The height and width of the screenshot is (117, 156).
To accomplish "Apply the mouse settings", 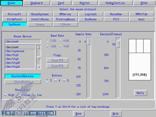I will pyautogui.click(x=140, y=93).
